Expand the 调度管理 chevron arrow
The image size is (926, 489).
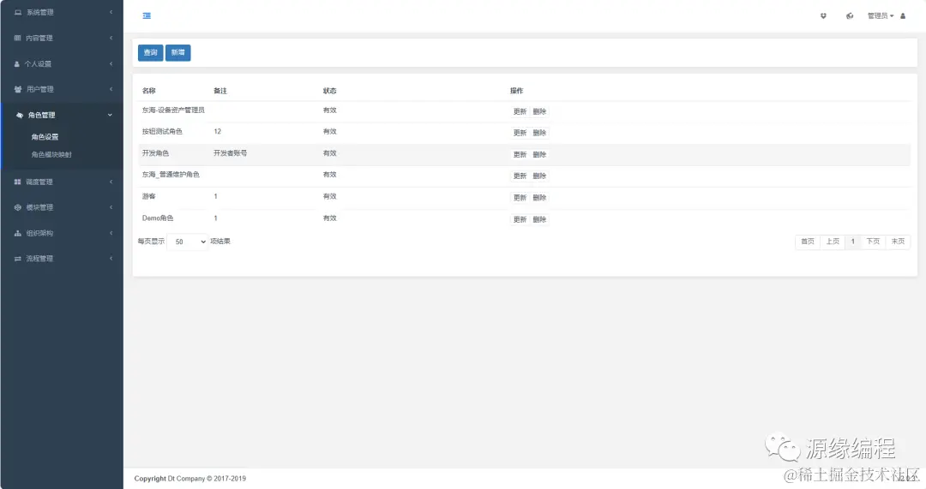coord(111,182)
